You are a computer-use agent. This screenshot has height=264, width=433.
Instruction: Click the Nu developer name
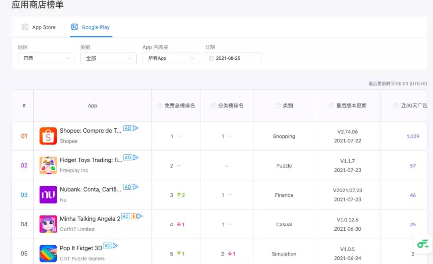63,200
